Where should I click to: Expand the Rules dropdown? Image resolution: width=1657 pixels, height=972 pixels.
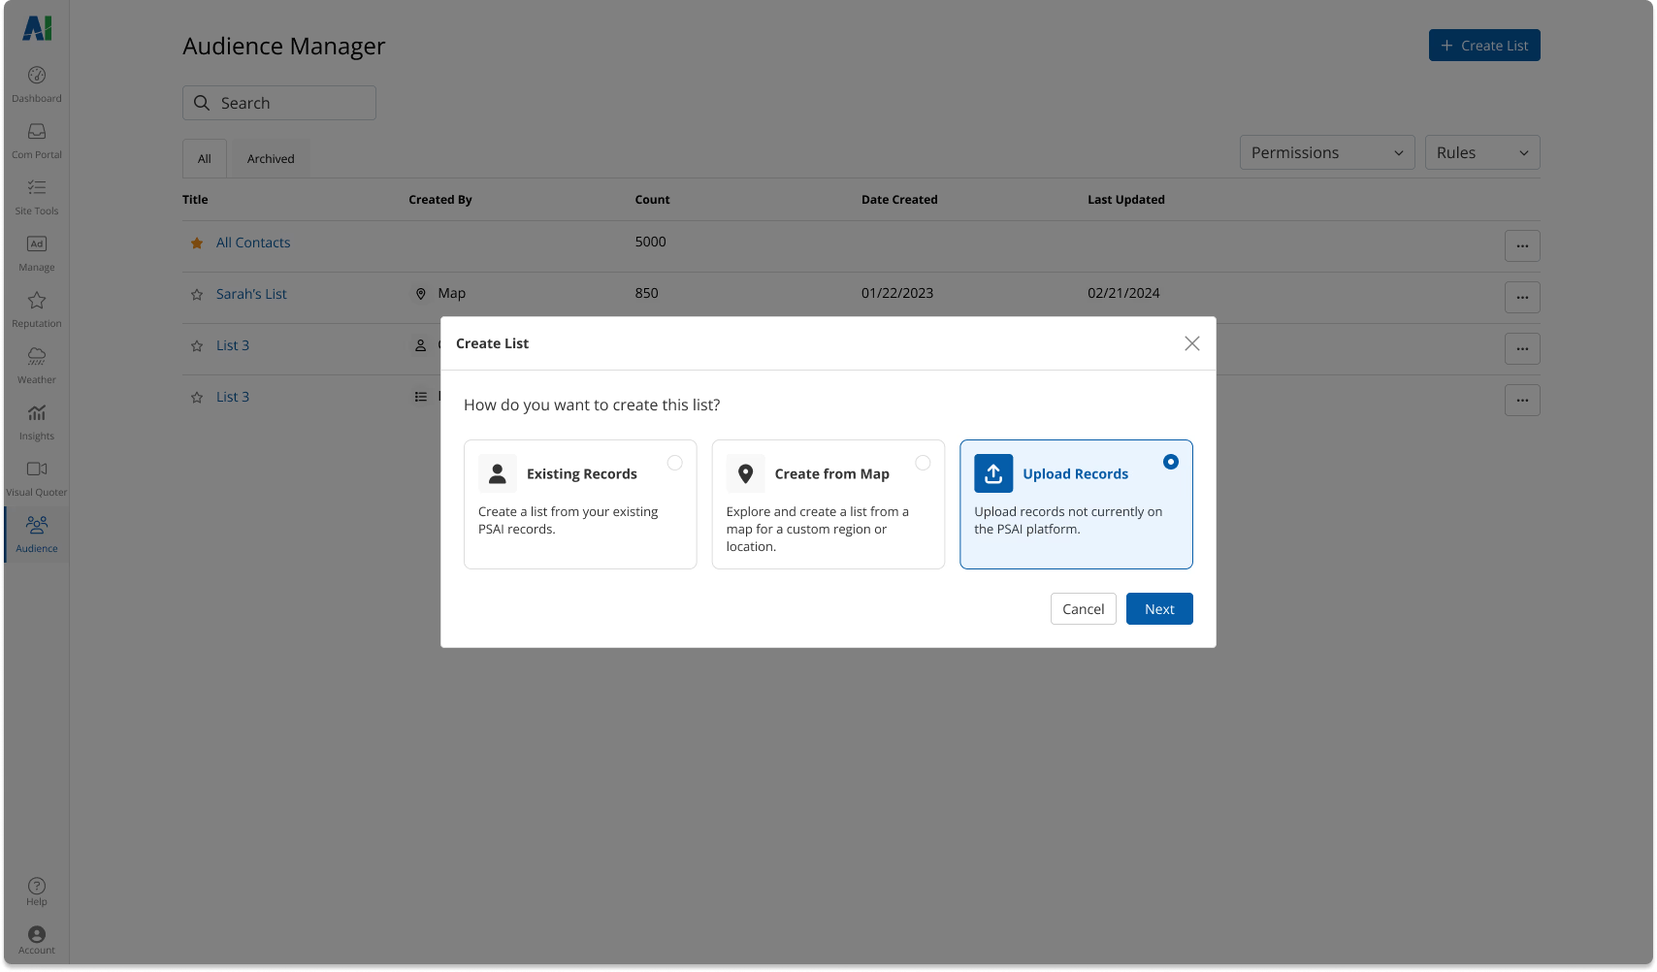1481,152
